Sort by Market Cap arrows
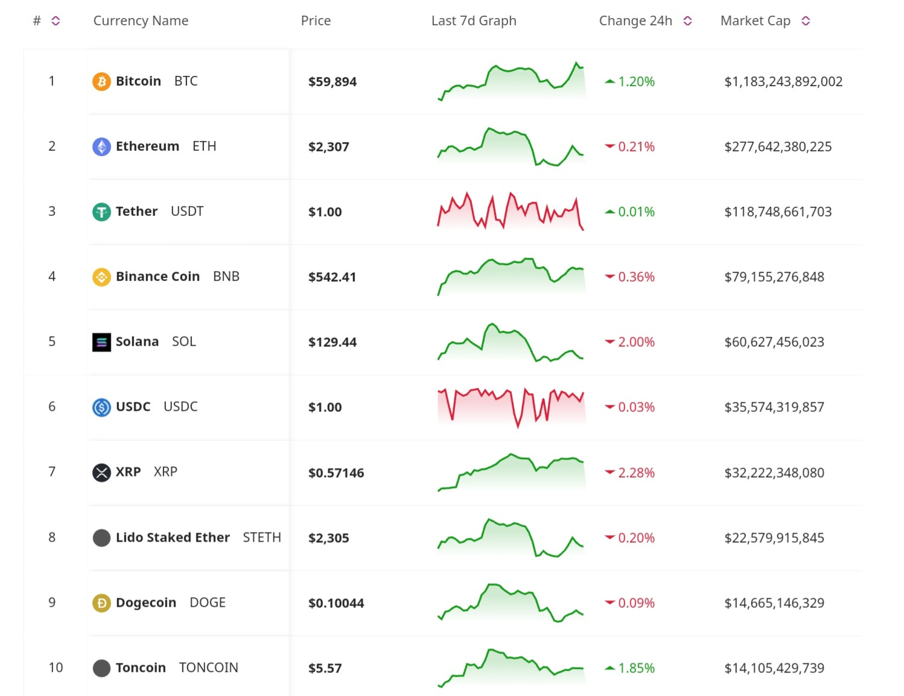 pos(806,21)
